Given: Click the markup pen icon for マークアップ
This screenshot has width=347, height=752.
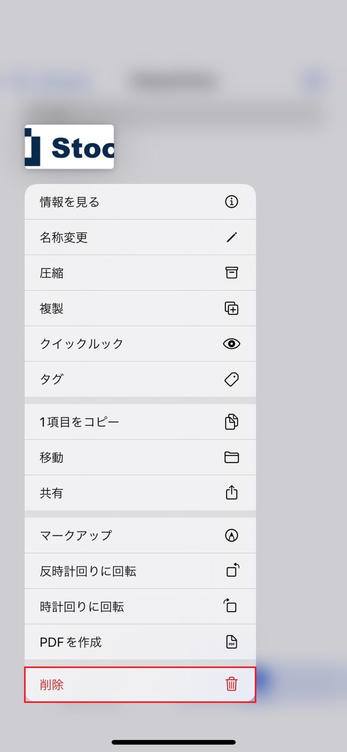Looking at the screenshot, I should click(231, 535).
